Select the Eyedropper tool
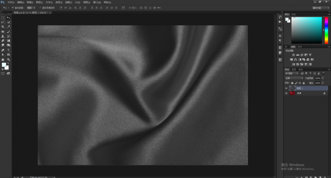 click(8, 27)
